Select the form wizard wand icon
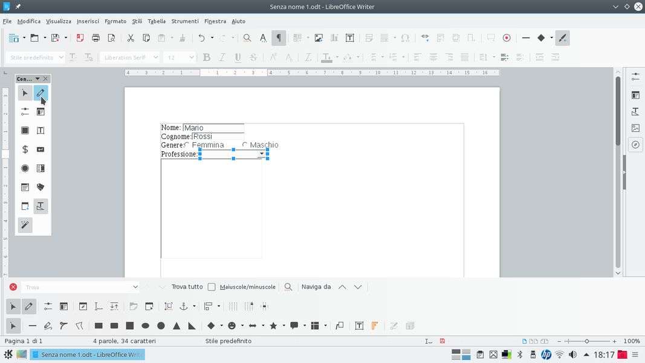Image resolution: width=645 pixels, height=363 pixels. tap(25, 225)
